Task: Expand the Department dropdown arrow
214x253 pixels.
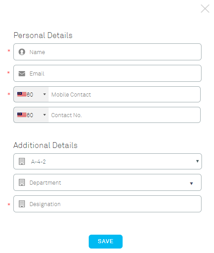Action: click(x=191, y=183)
